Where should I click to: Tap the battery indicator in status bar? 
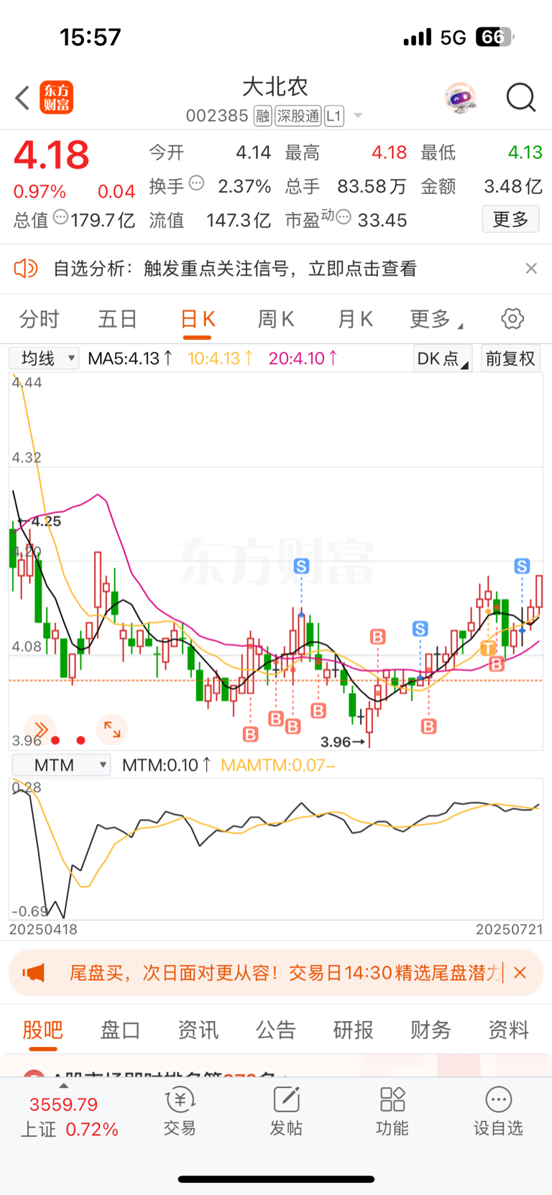pos(495,37)
